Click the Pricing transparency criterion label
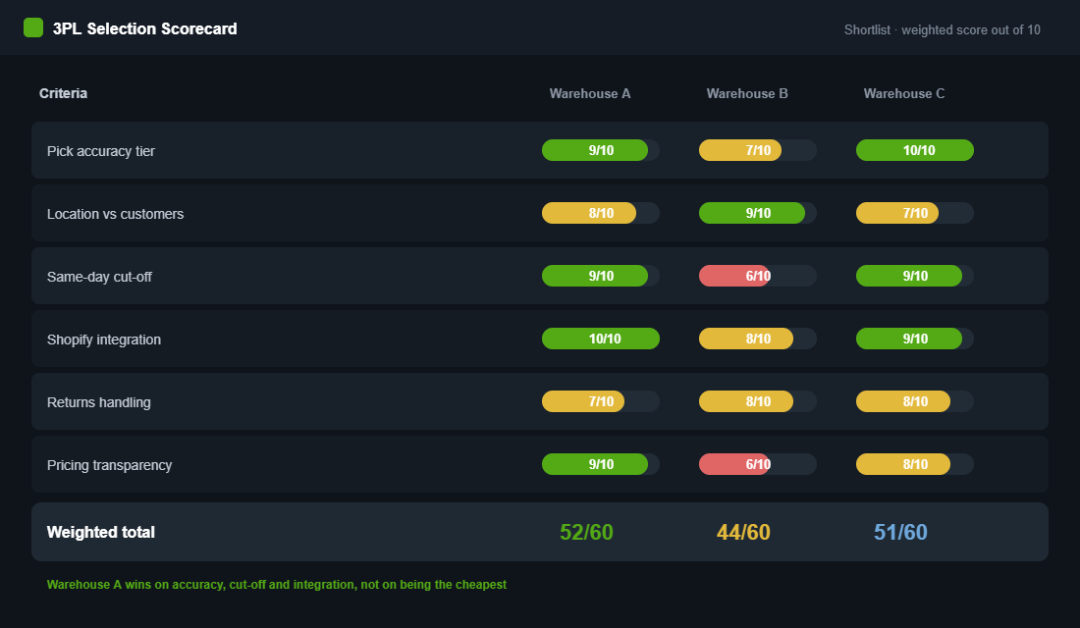The image size is (1080, 628). coord(110,465)
